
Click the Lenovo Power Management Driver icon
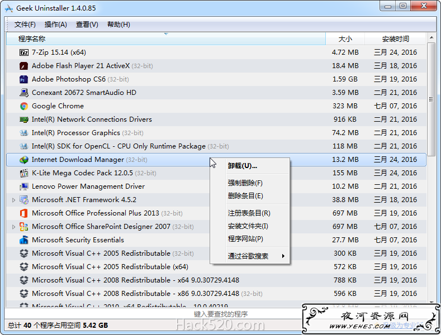pos(24,186)
